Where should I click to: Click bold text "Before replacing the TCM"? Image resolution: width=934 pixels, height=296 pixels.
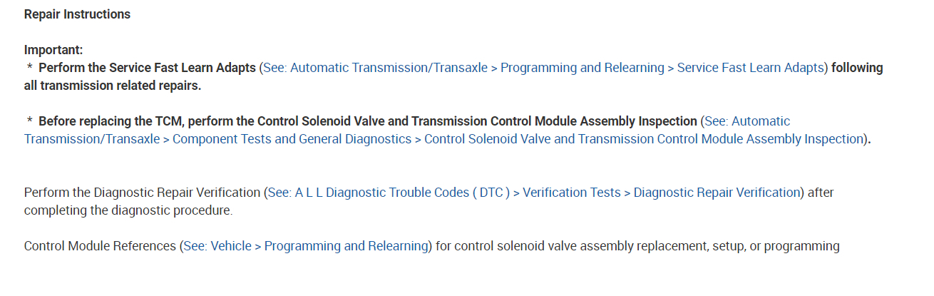coord(112,121)
